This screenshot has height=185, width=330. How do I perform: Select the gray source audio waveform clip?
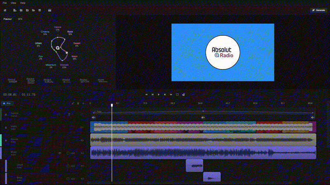pos(203,140)
